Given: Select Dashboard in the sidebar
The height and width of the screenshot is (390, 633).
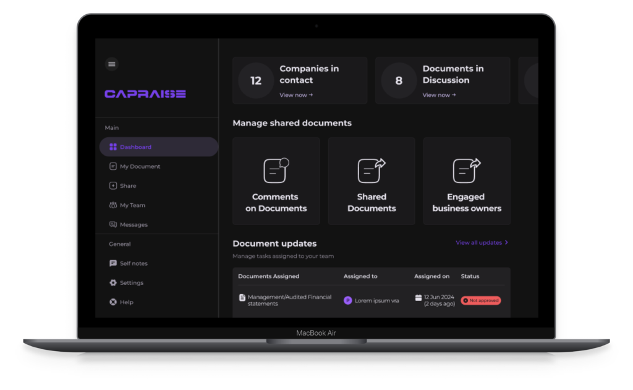Looking at the screenshot, I should click(159, 146).
